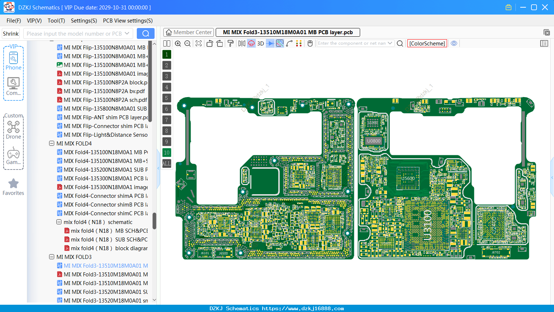Image resolution: width=554 pixels, height=312 pixels.
Task: Open component or net name dropdown
Action: pyautogui.click(x=390, y=43)
